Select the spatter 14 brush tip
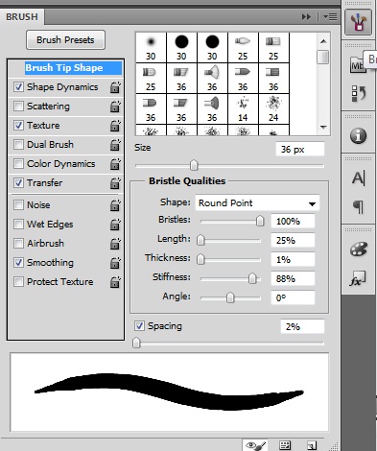Screen dimensions: 377x451 point(243,108)
